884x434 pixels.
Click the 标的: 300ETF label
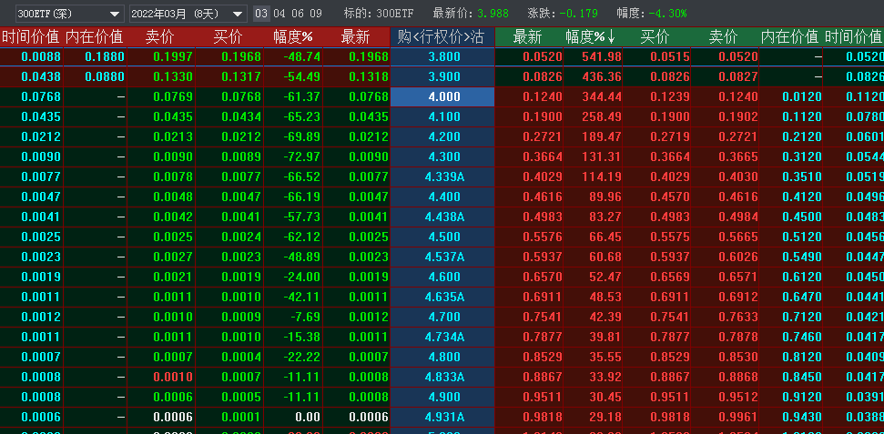pos(378,14)
